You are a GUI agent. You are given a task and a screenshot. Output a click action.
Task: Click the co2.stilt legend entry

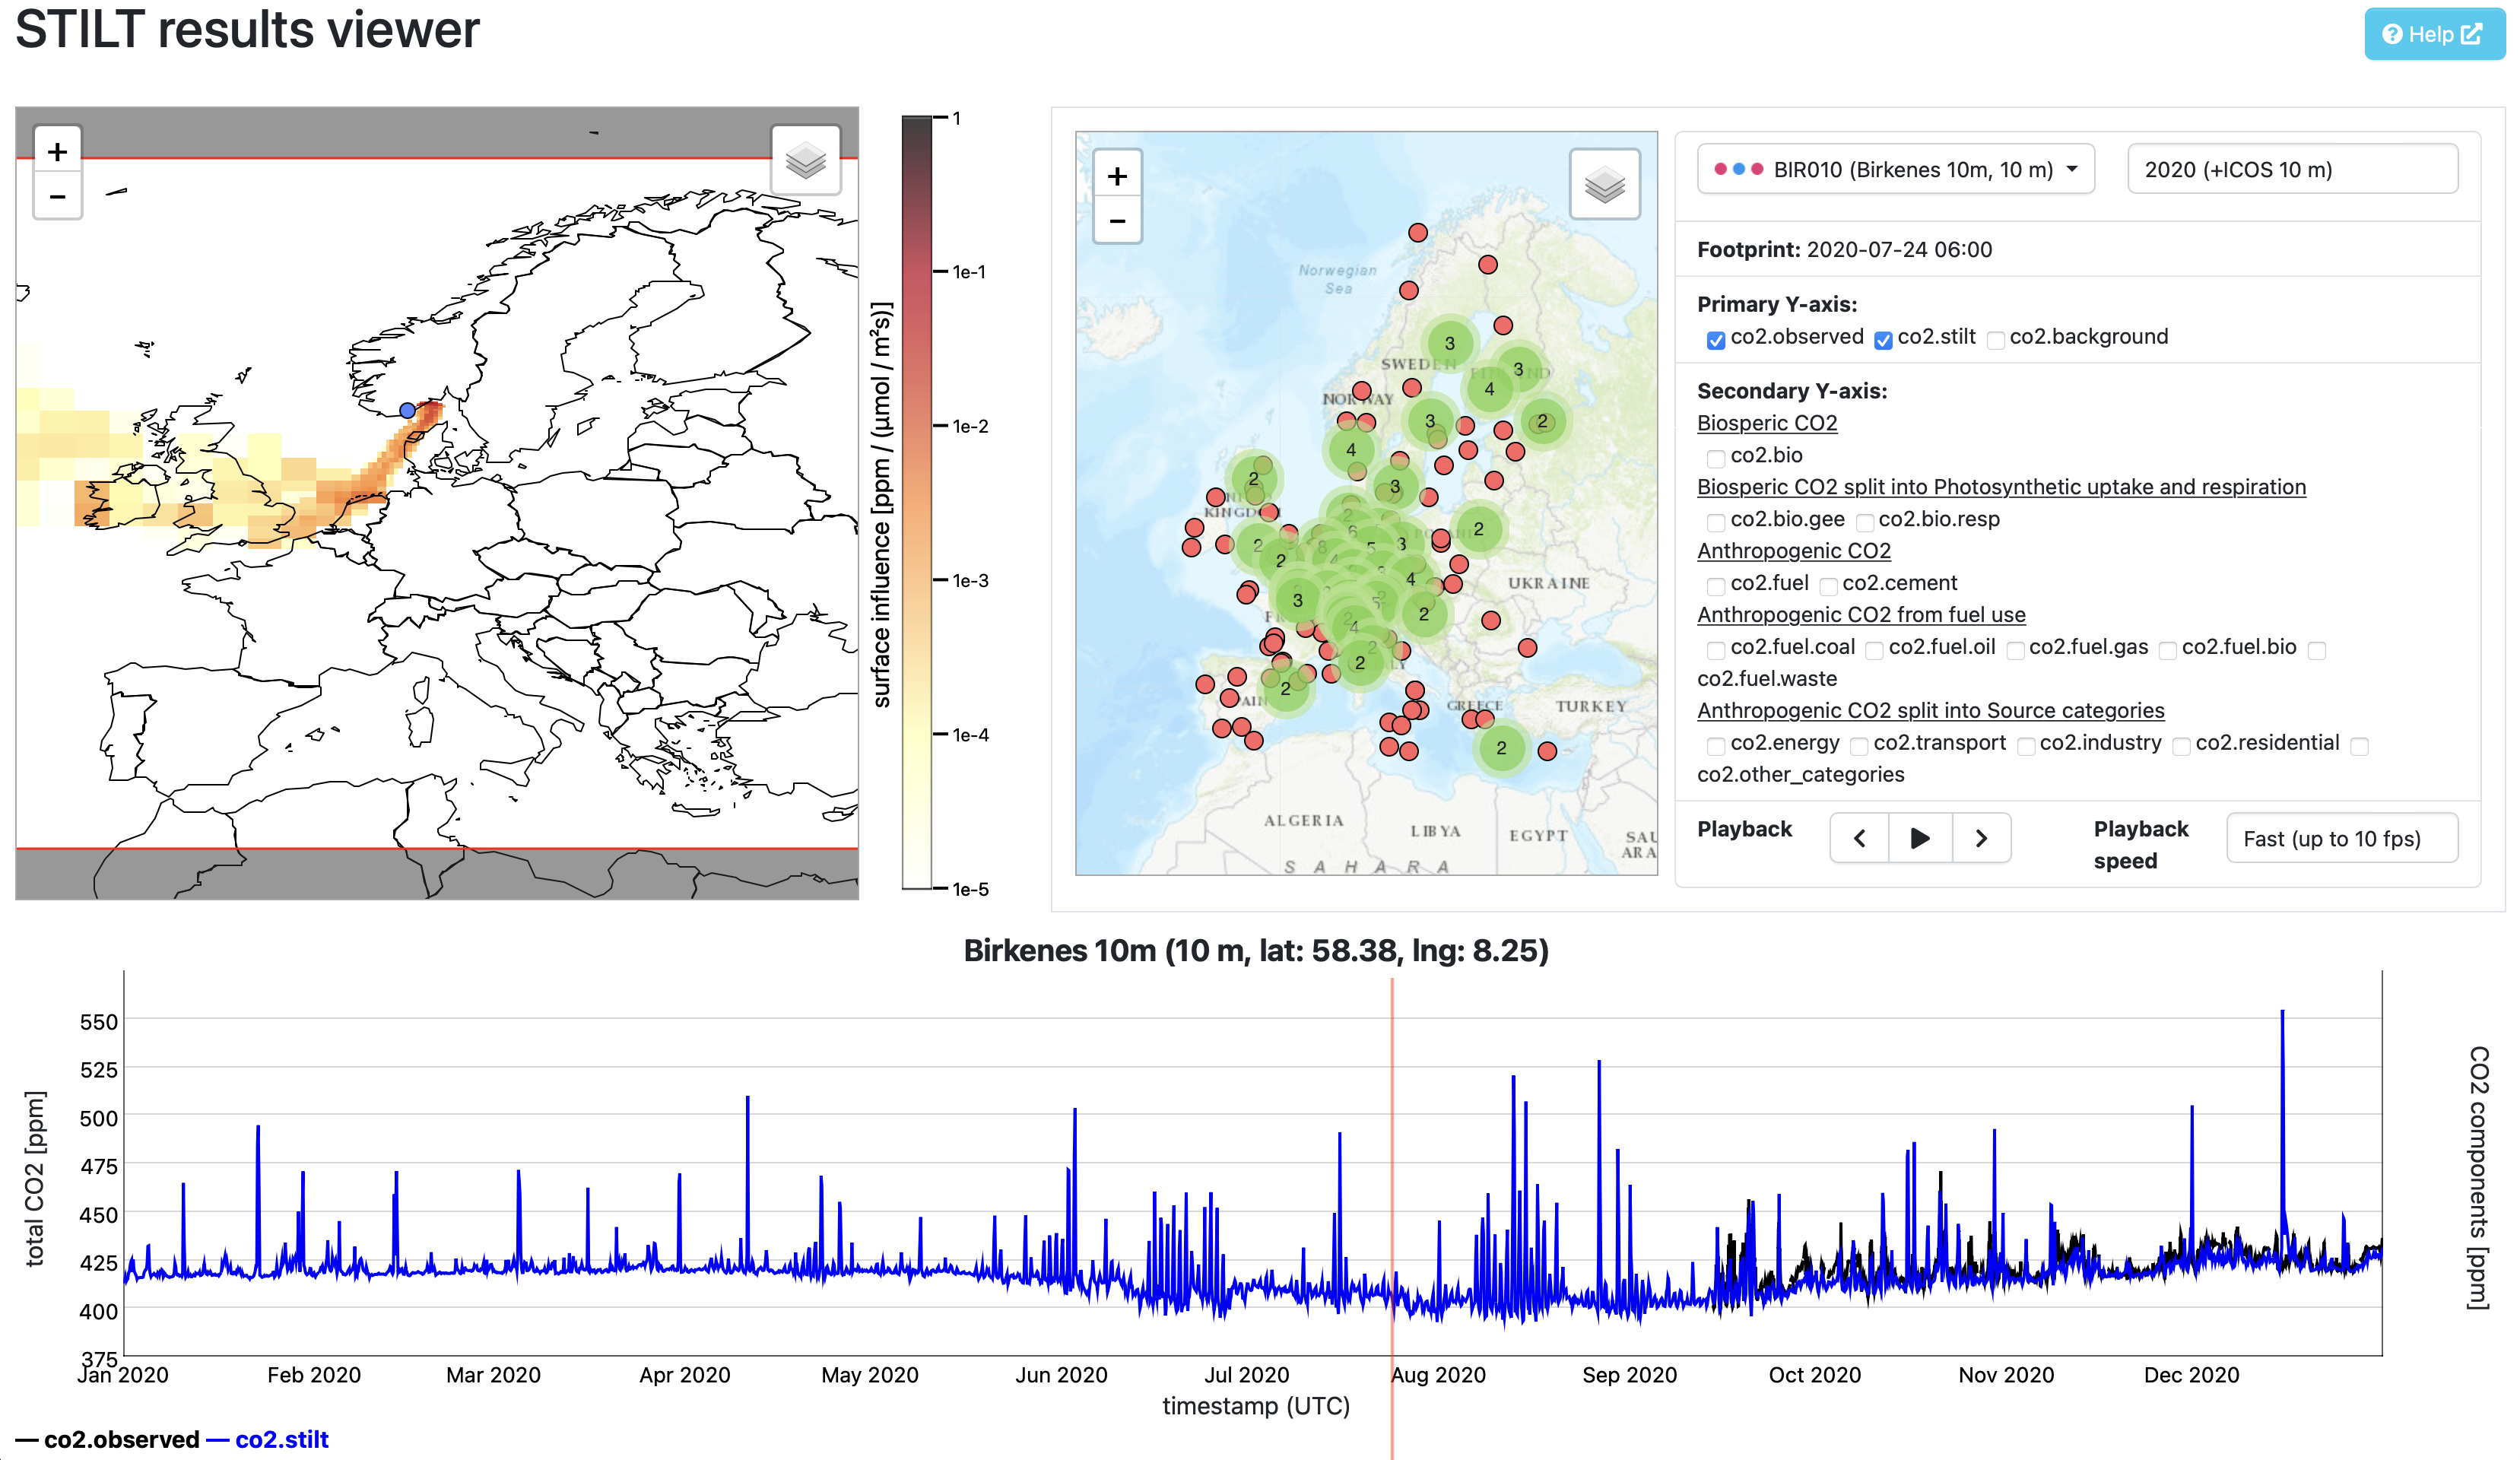tap(281, 1439)
